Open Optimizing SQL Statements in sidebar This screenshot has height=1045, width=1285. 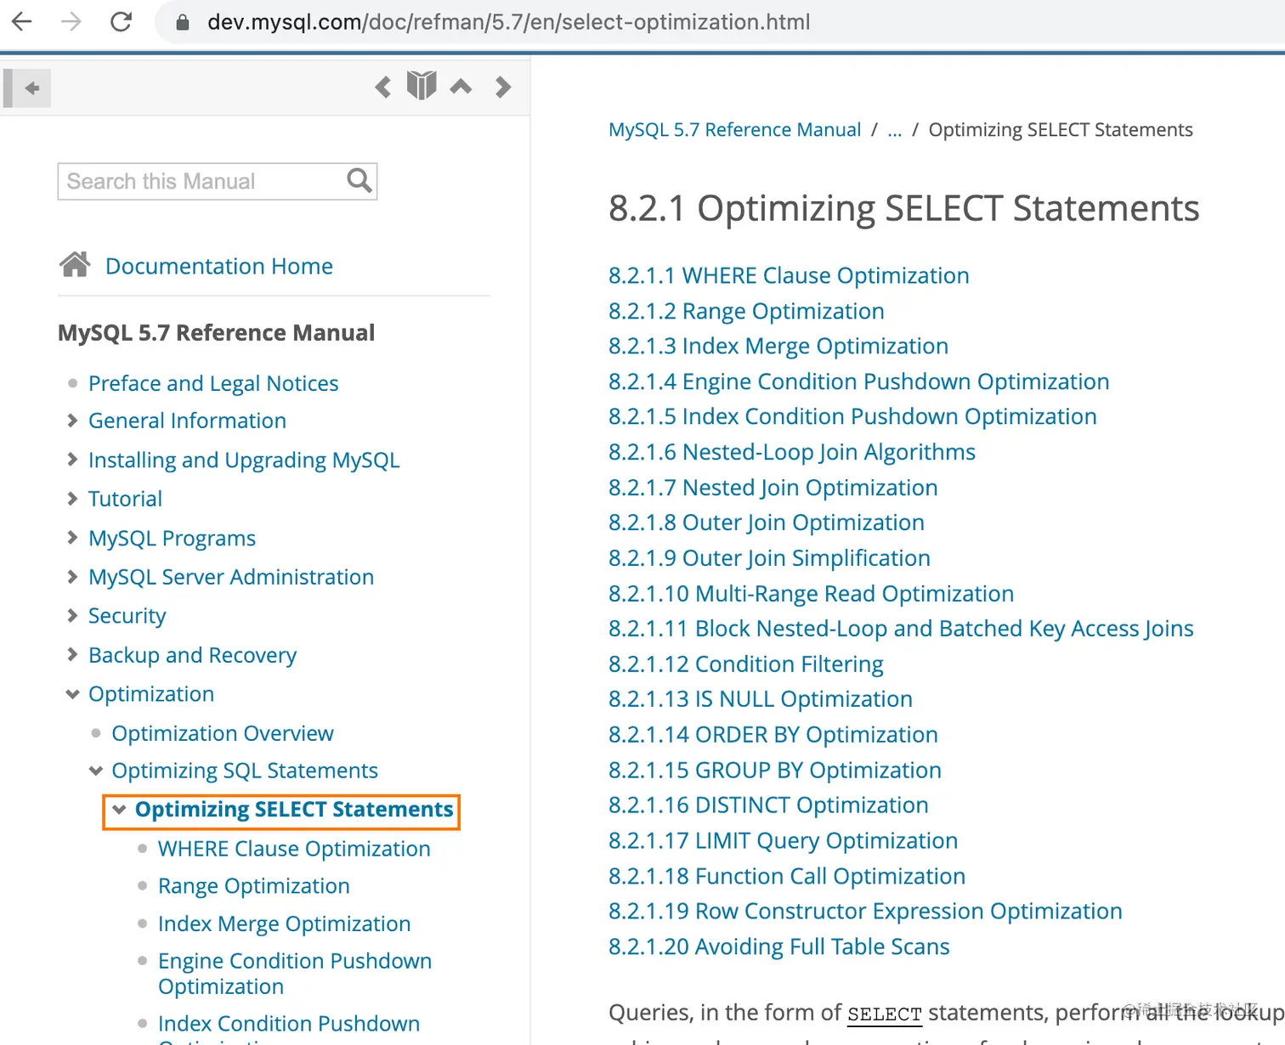coord(245,771)
